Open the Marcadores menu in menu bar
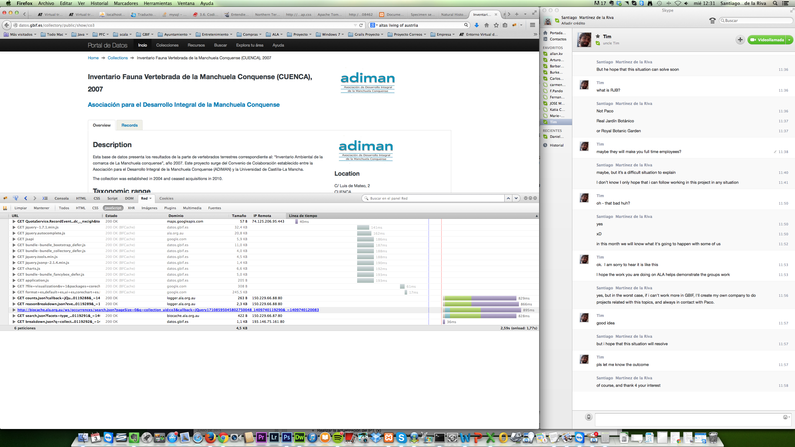 (x=126, y=3)
